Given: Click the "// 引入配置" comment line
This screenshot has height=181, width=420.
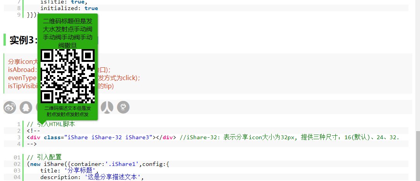Looking at the screenshot, I should click(44, 157).
